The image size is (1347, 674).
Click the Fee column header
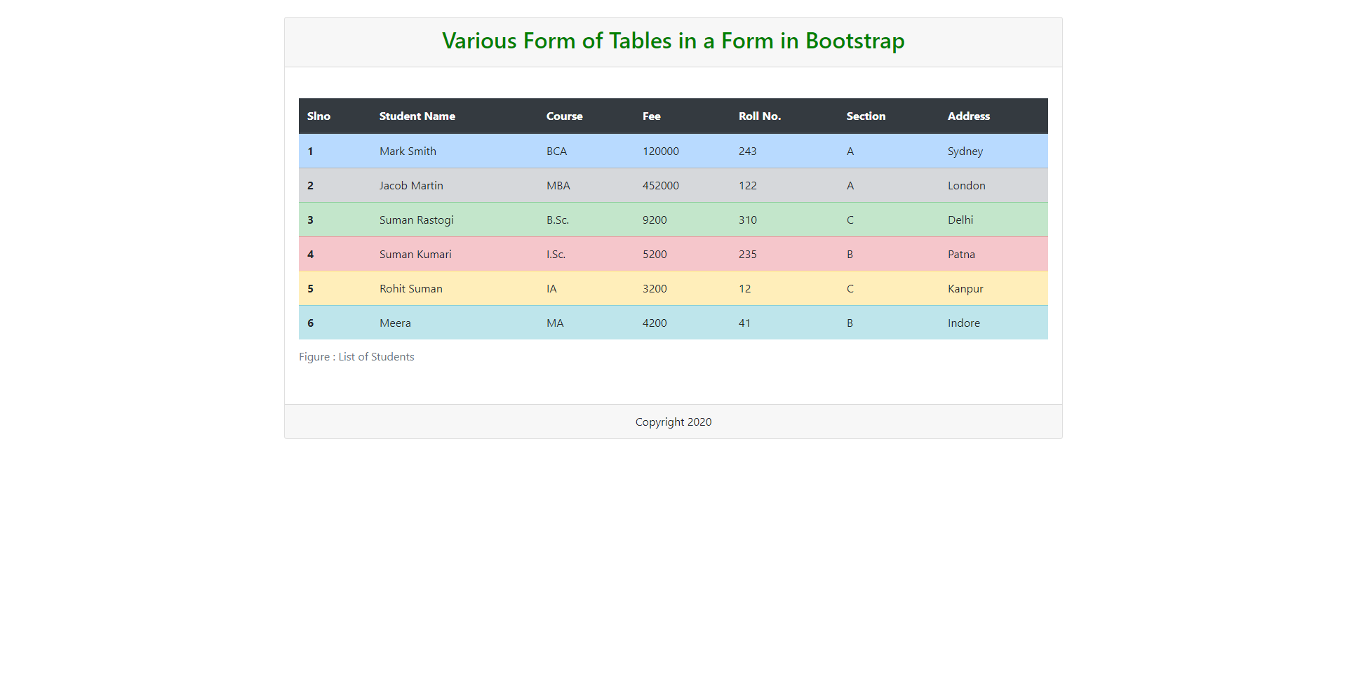tap(651, 116)
